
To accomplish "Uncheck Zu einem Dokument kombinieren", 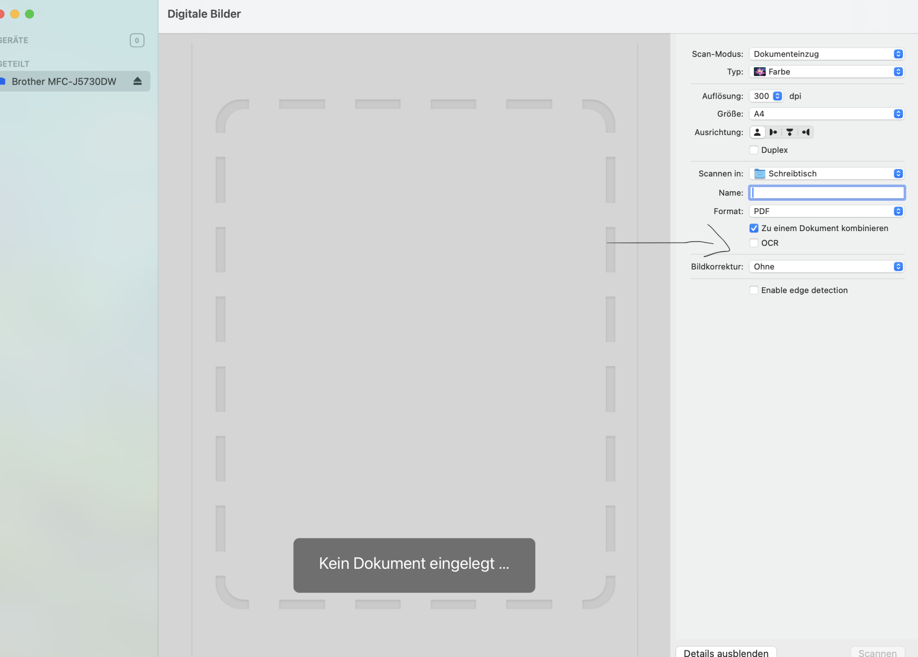I will pyautogui.click(x=754, y=228).
